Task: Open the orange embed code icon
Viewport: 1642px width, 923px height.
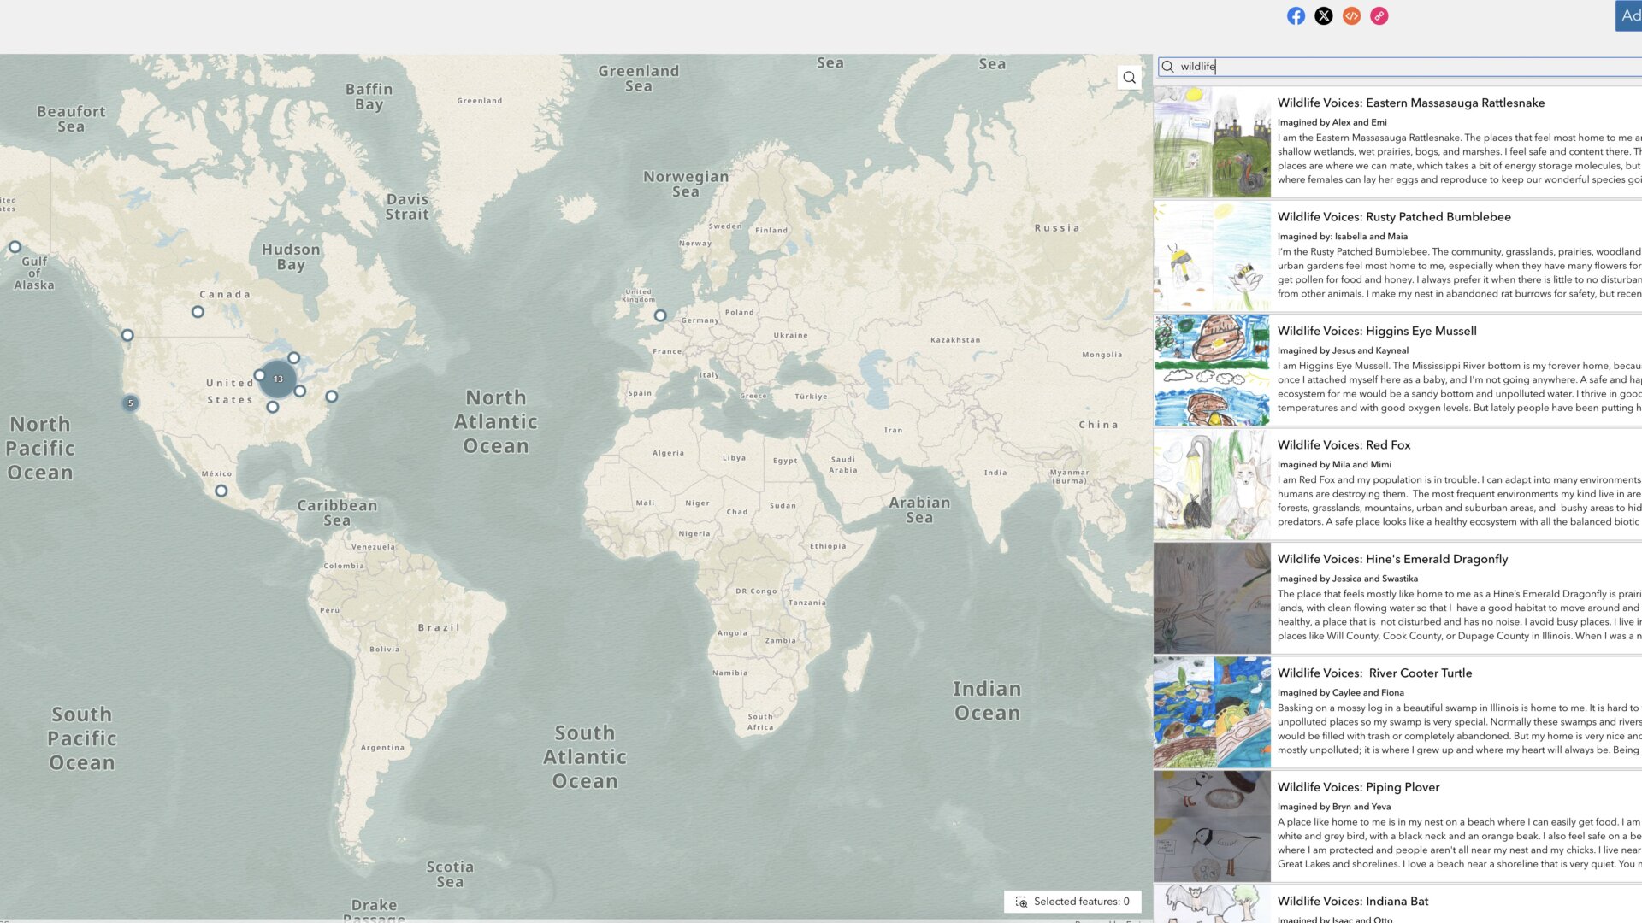Action: tap(1351, 15)
